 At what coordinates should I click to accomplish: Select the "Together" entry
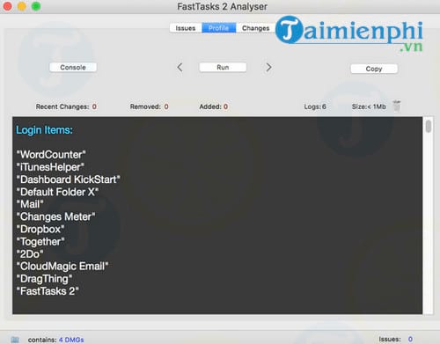40,242
